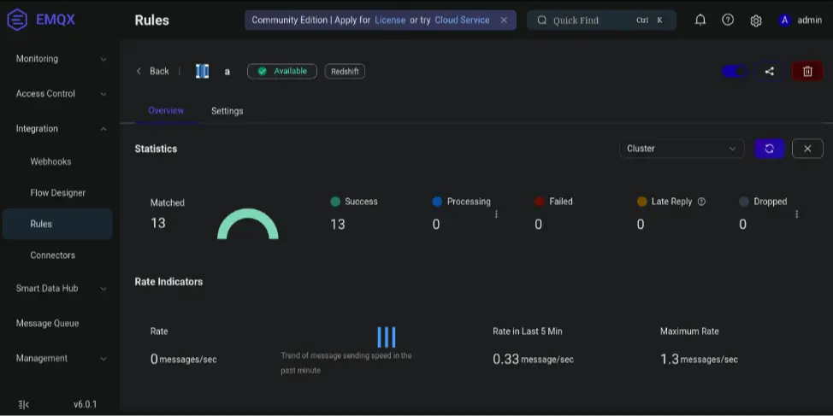Close statistics panel with X button
The image size is (833, 416).
807,149
